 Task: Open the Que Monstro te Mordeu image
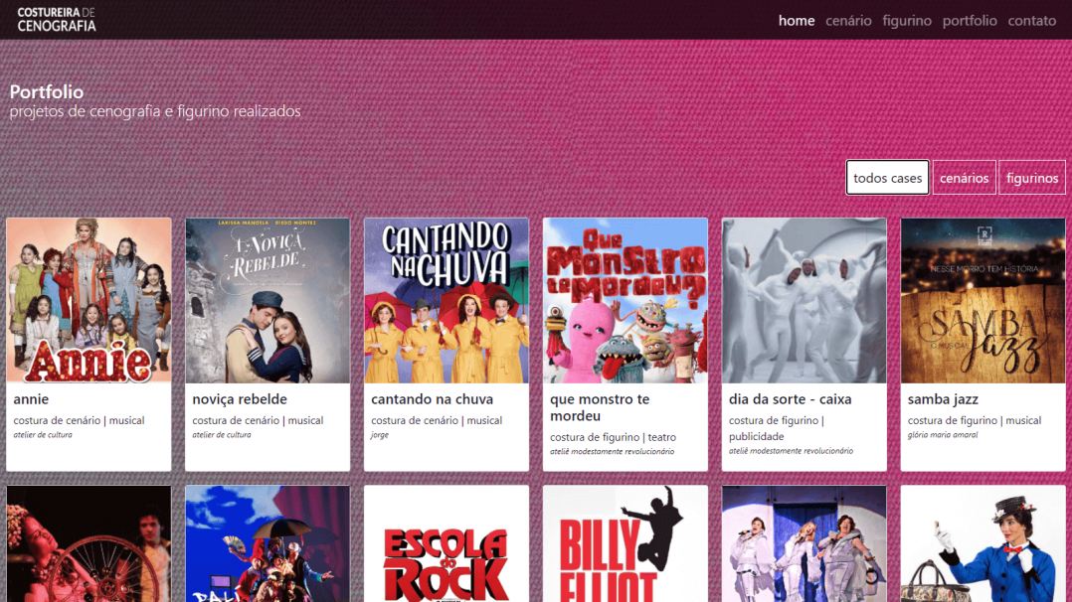625,300
